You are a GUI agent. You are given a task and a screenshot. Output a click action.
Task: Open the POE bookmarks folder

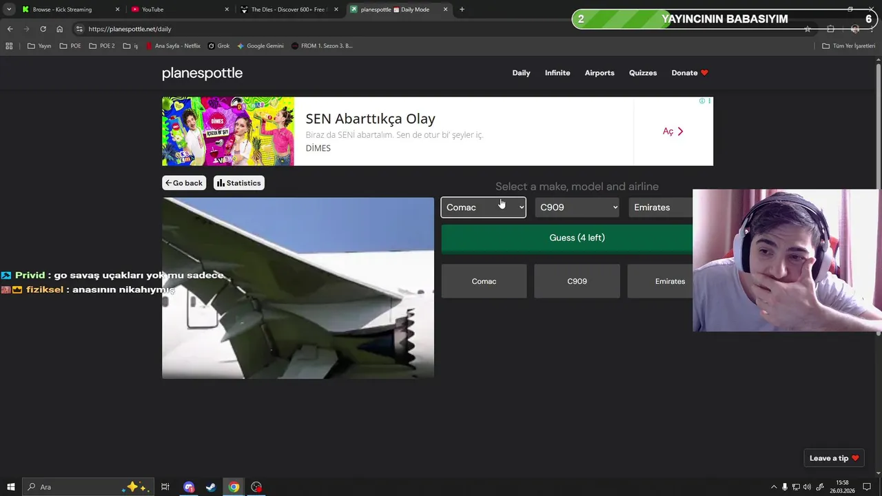click(x=70, y=46)
